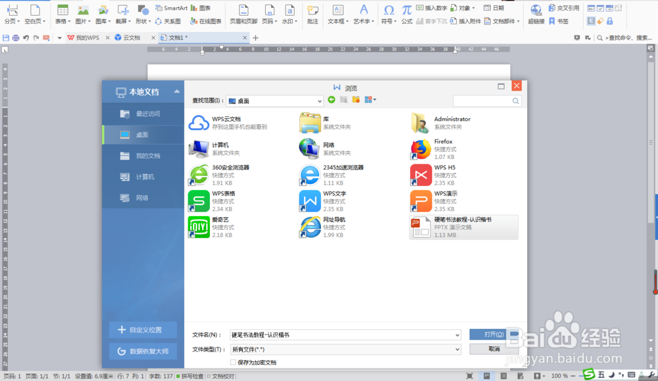Image resolution: width=658 pixels, height=381 pixels.
Task: Open the 查找范围 location dropdown
Action: click(320, 101)
